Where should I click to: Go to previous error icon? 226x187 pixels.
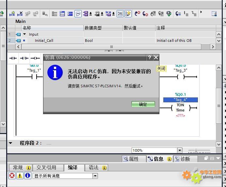137,14
